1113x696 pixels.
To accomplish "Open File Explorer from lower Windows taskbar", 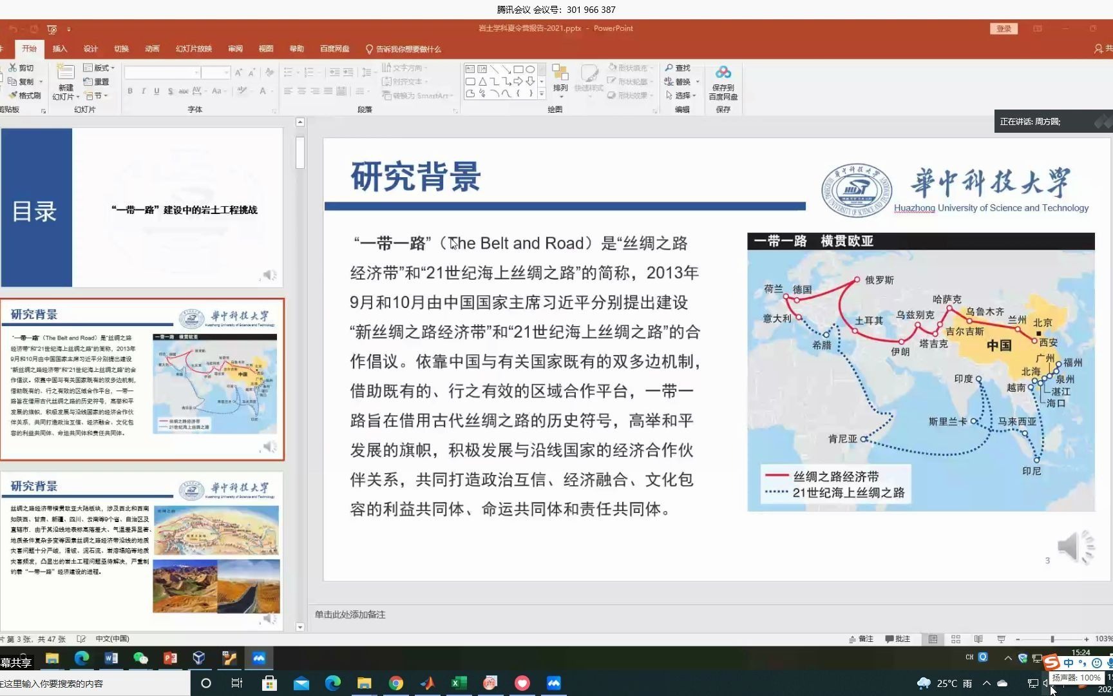I will pos(365,683).
